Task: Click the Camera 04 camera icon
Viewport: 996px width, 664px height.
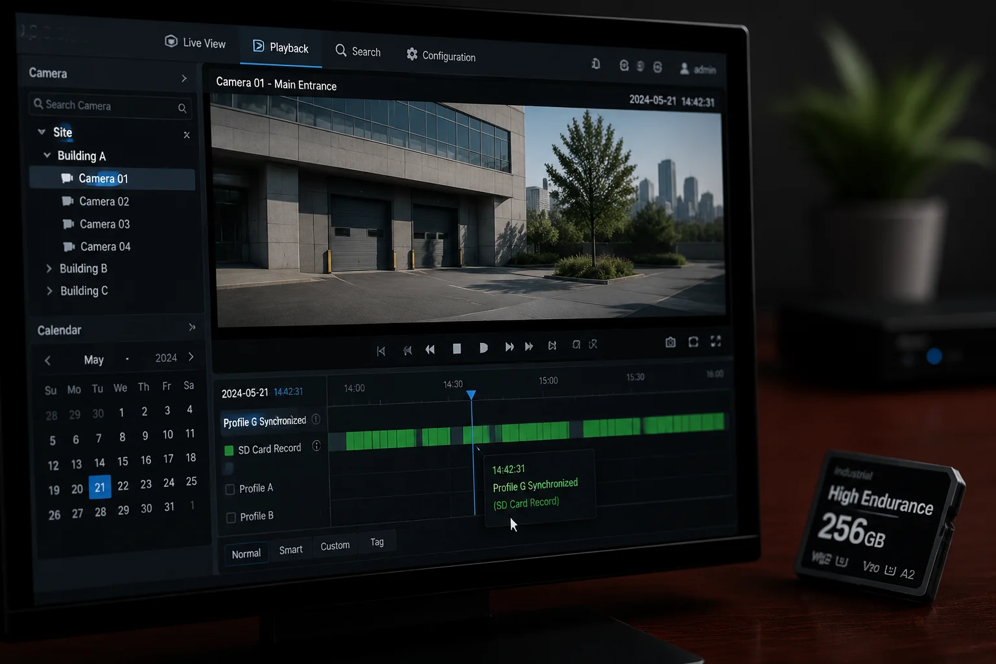Action: 69,246
